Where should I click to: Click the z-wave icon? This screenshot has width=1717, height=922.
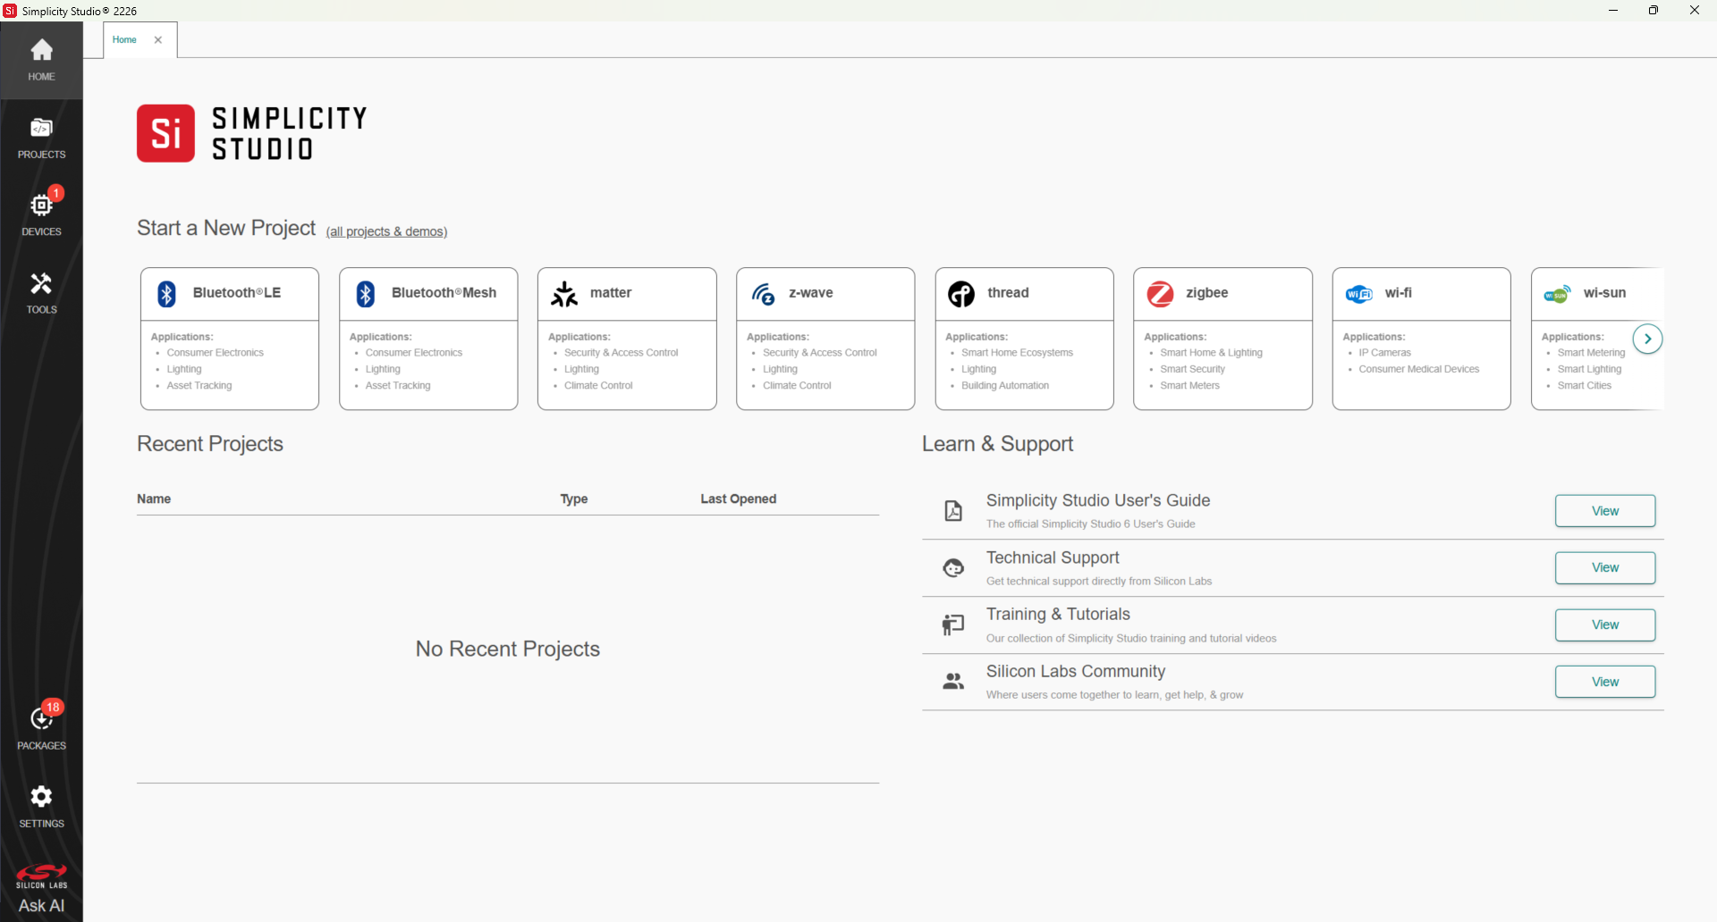763,294
